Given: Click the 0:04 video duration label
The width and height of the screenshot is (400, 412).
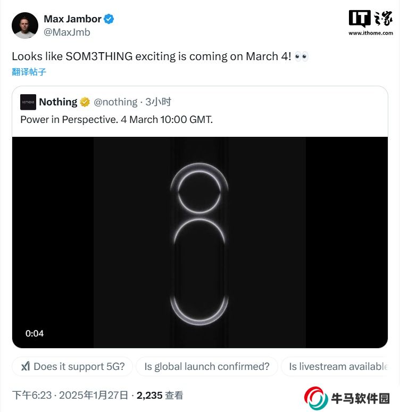Looking at the screenshot, I should point(35,333).
